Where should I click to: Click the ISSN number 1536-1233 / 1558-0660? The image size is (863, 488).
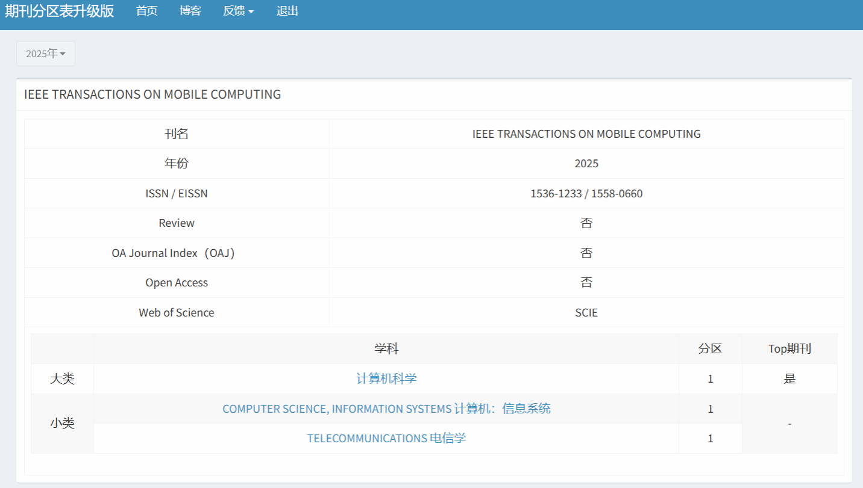click(x=586, y=193)
